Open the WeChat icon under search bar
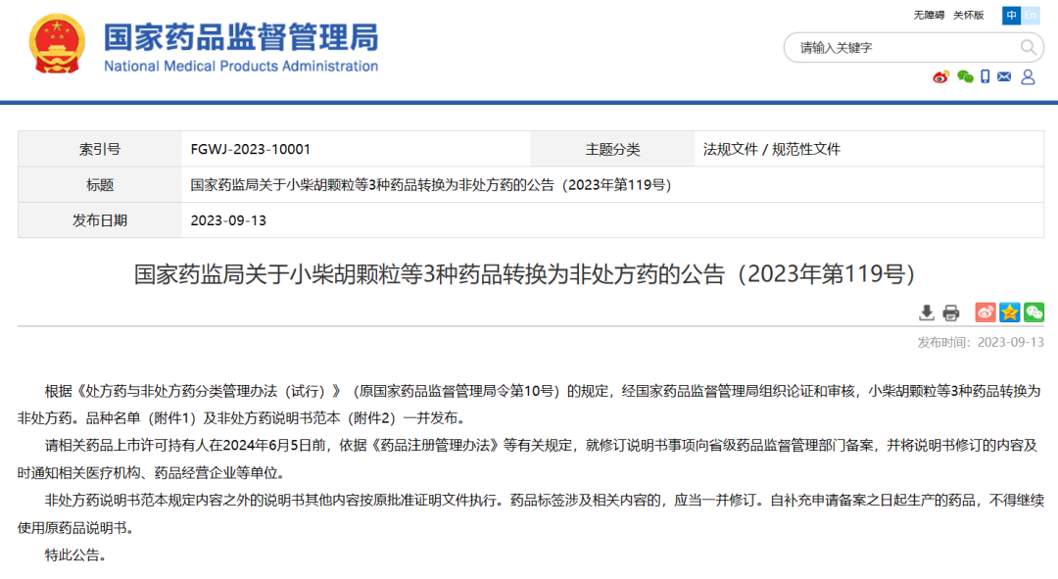The image size is (1058, 579). 965,77
